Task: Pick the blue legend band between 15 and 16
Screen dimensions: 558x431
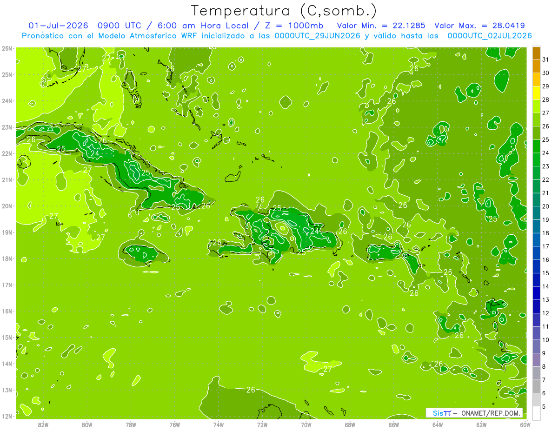Action: pyautogui.click(x=536, y=266)
